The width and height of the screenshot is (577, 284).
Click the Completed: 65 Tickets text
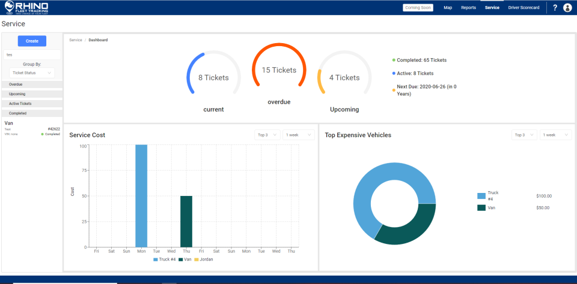pyautogui.click(x=422, y=60)
